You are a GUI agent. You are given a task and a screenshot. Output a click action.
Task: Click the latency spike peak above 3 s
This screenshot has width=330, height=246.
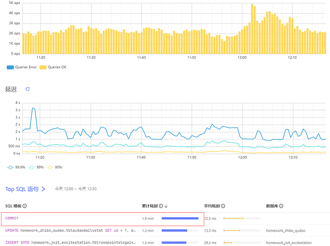pyautogui.click(x=33, y=108)
